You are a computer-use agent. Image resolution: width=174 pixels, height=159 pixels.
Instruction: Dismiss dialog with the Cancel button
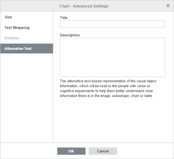pos(103,151)
